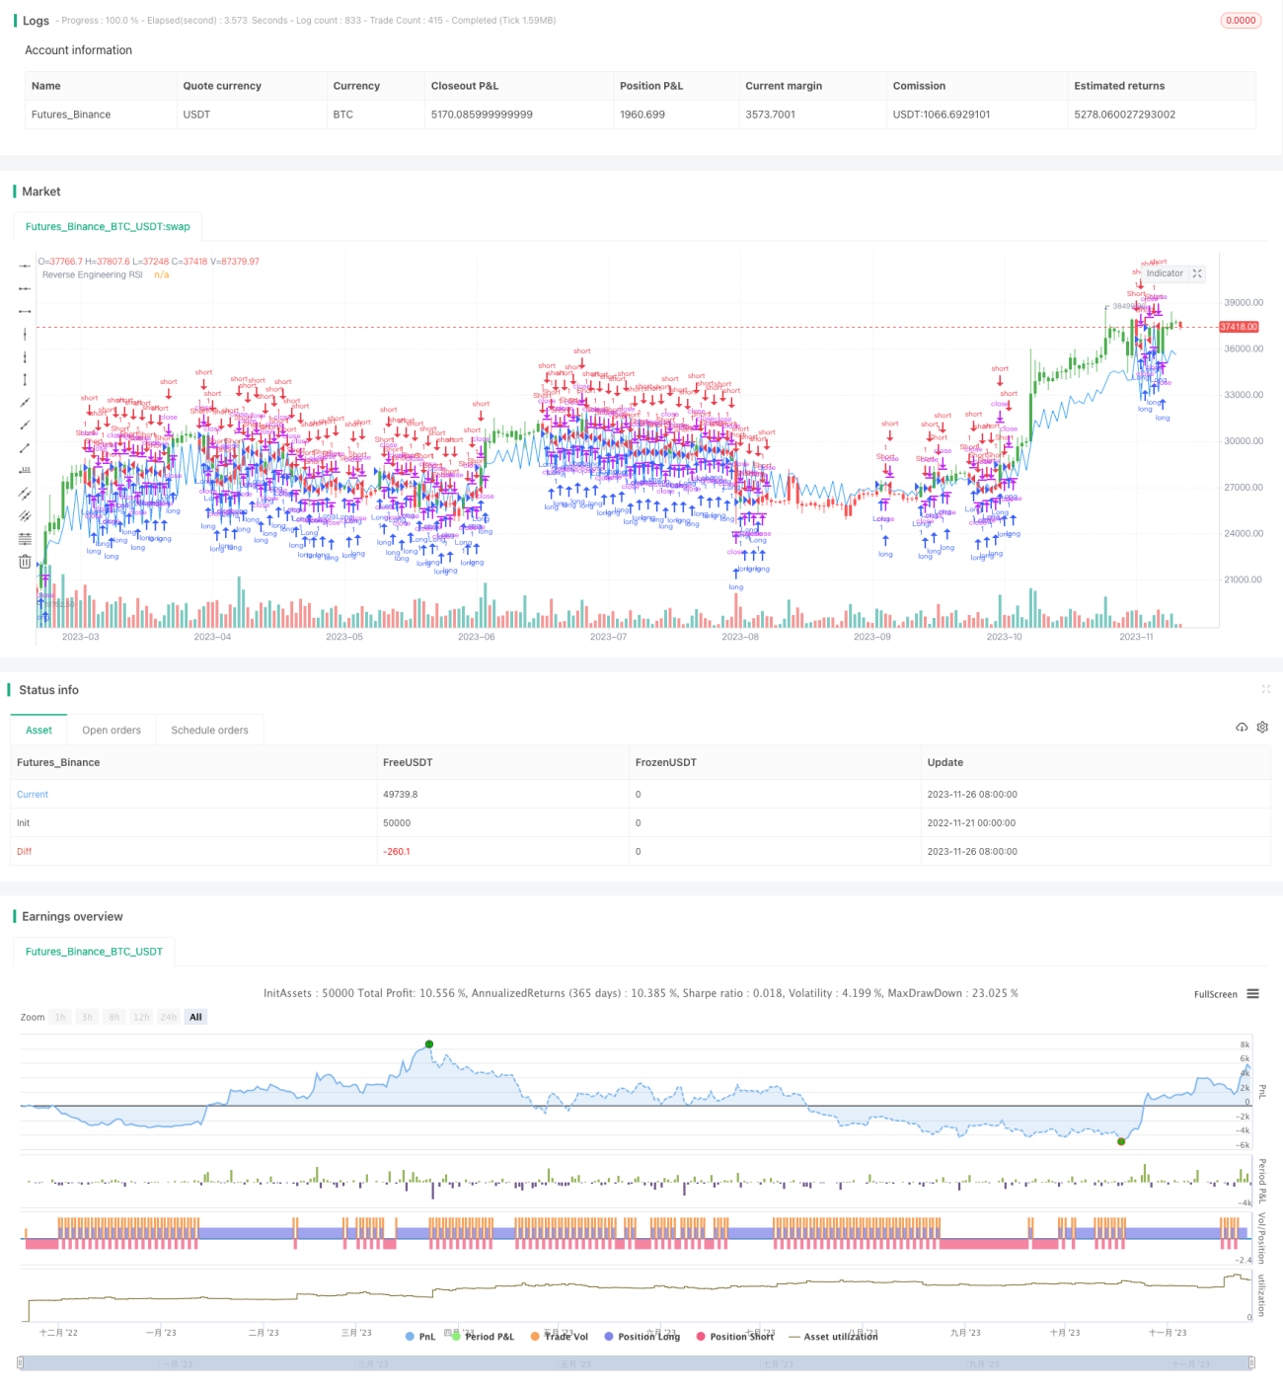
Task: Click the cloud download icon
Action: (x=1242, y=728)
